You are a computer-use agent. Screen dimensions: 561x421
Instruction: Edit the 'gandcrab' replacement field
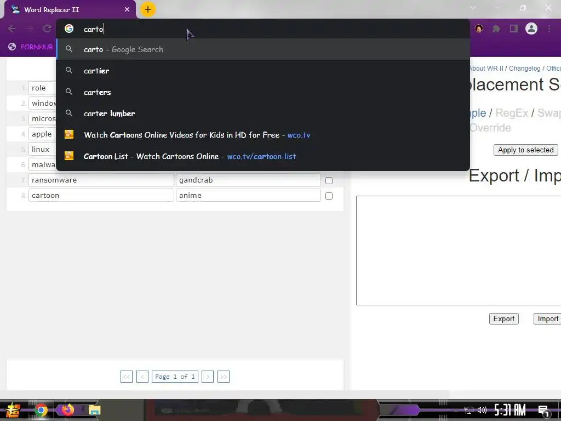coord(248,180)
